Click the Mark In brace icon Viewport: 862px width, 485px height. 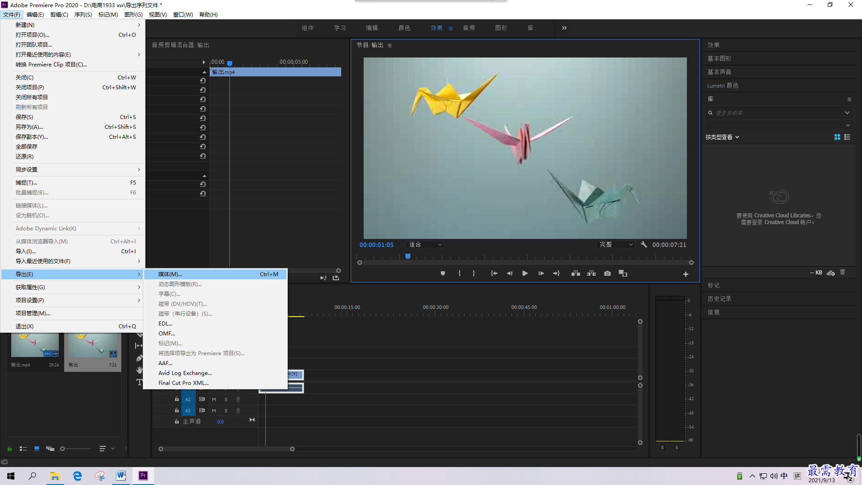pos(459,273)
